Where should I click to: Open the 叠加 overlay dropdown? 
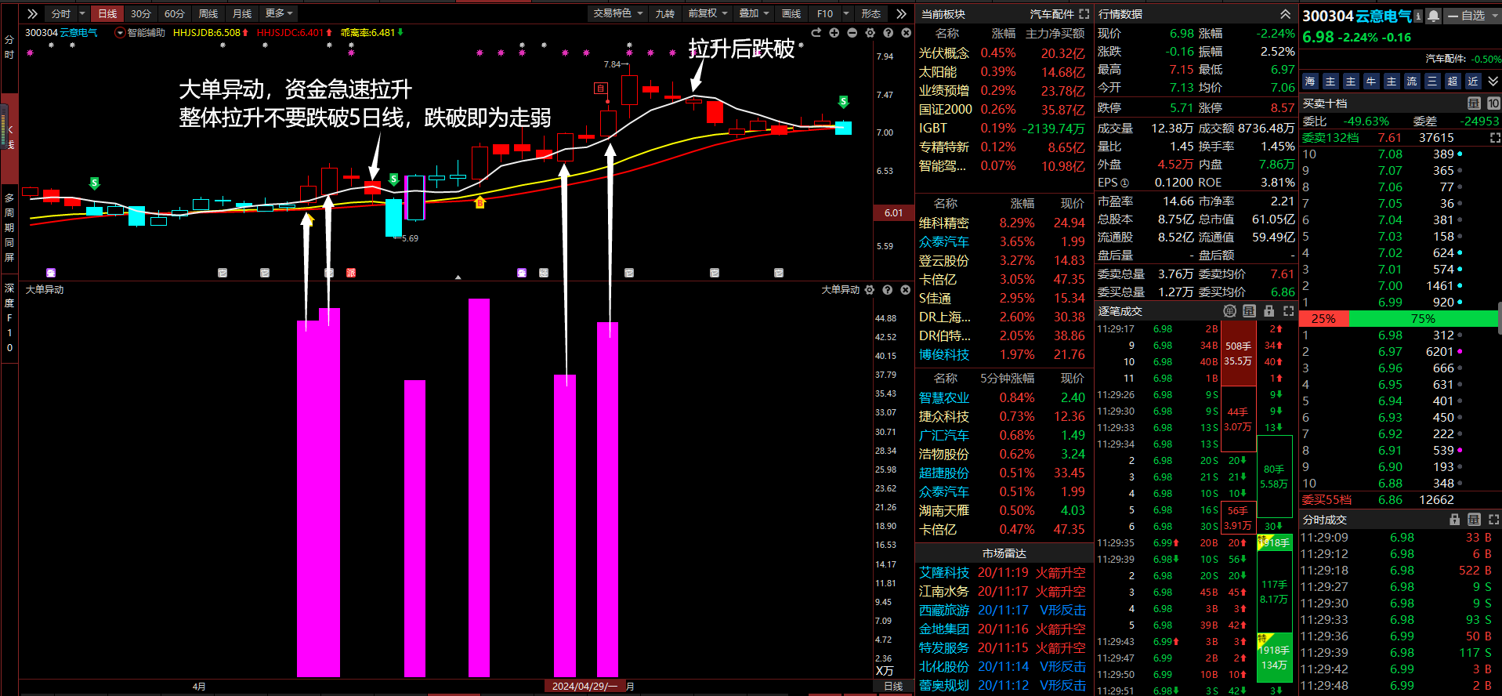click(x=755, y=13)
